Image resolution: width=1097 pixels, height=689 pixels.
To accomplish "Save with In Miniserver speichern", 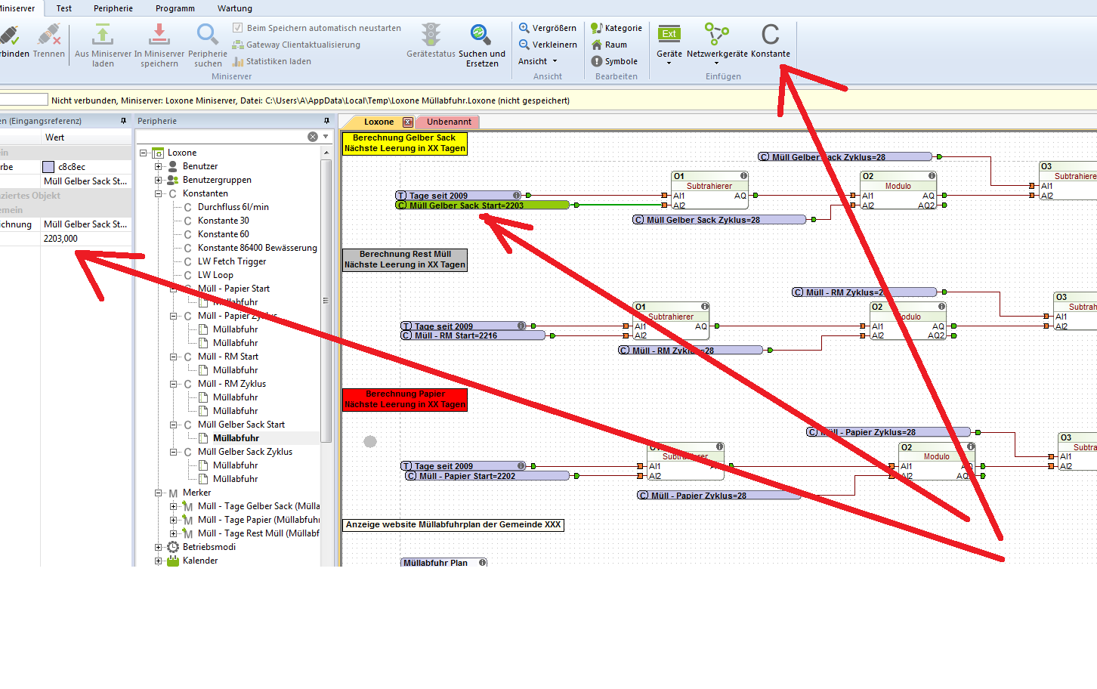I will [159, 45].
